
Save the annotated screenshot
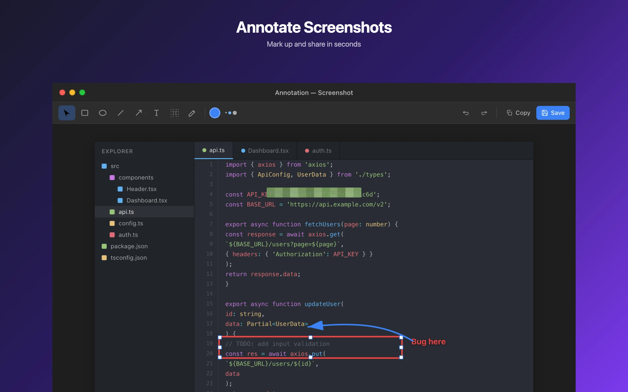pyautogui.click(x=553, y=113)
